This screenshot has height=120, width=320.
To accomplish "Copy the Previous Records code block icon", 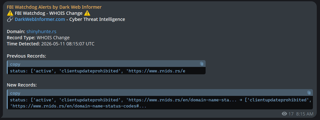I will click(202, 64).
